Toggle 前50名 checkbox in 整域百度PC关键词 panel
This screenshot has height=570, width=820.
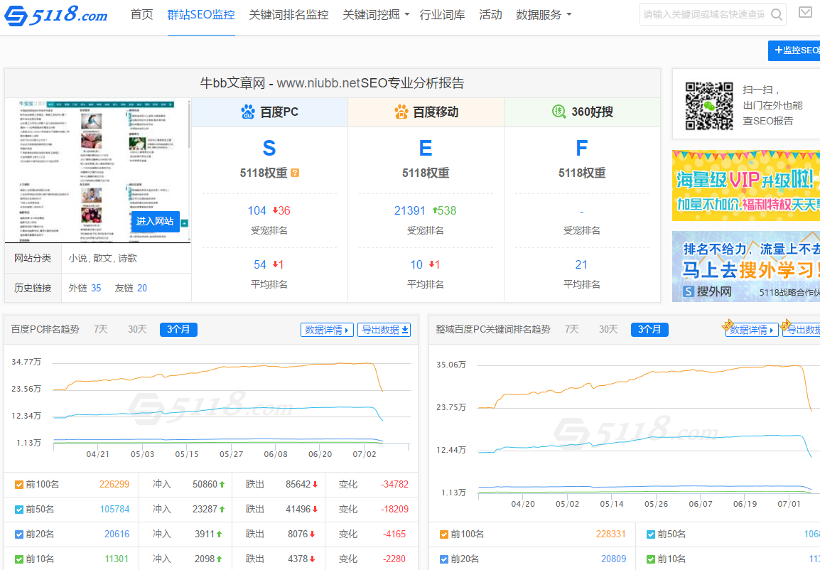click(x=651, y=534)
